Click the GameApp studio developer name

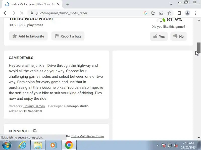coord(76,106)
